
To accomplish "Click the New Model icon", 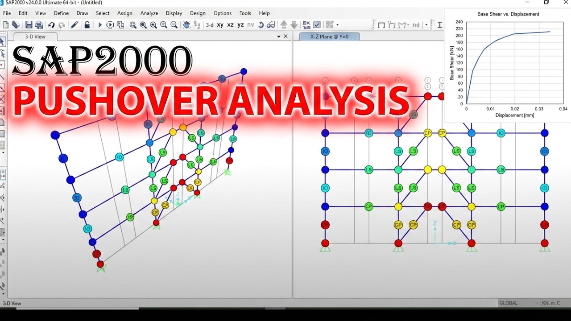I will pyautogui.click(x=6, y=25).
